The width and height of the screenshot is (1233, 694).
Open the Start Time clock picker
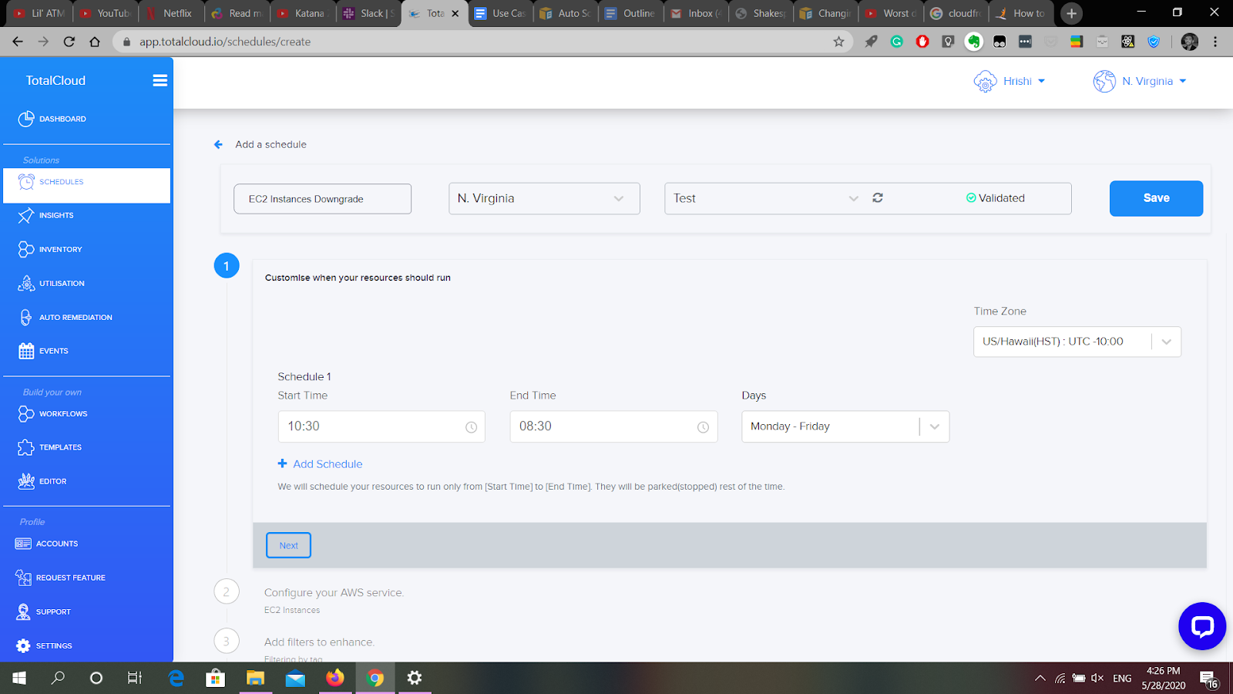[x=471, y=427]
